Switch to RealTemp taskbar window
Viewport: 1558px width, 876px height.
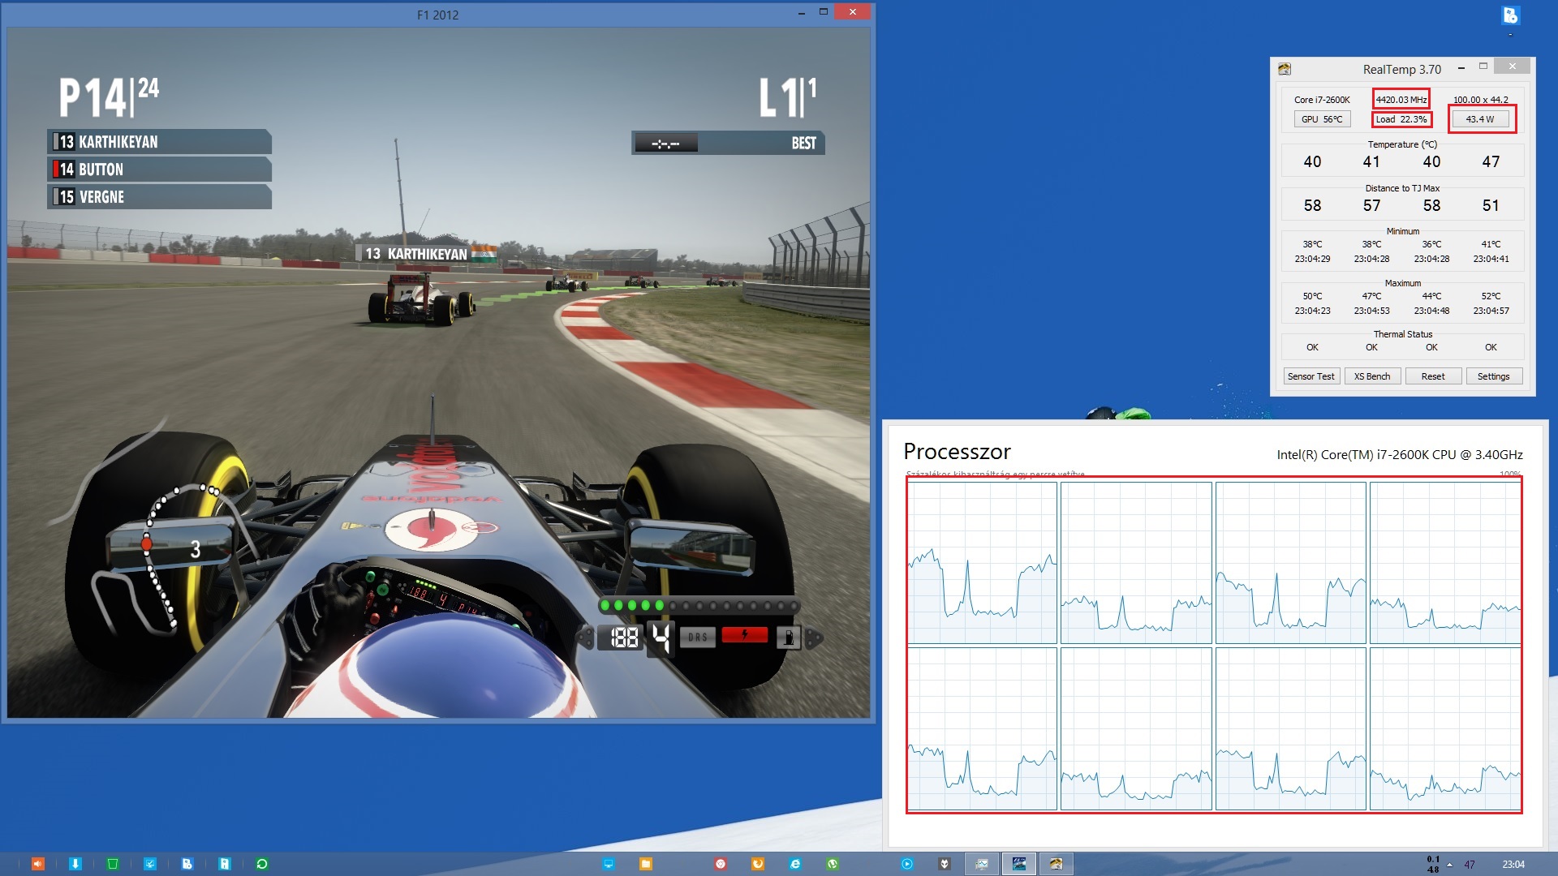[x=1057, y=864]
